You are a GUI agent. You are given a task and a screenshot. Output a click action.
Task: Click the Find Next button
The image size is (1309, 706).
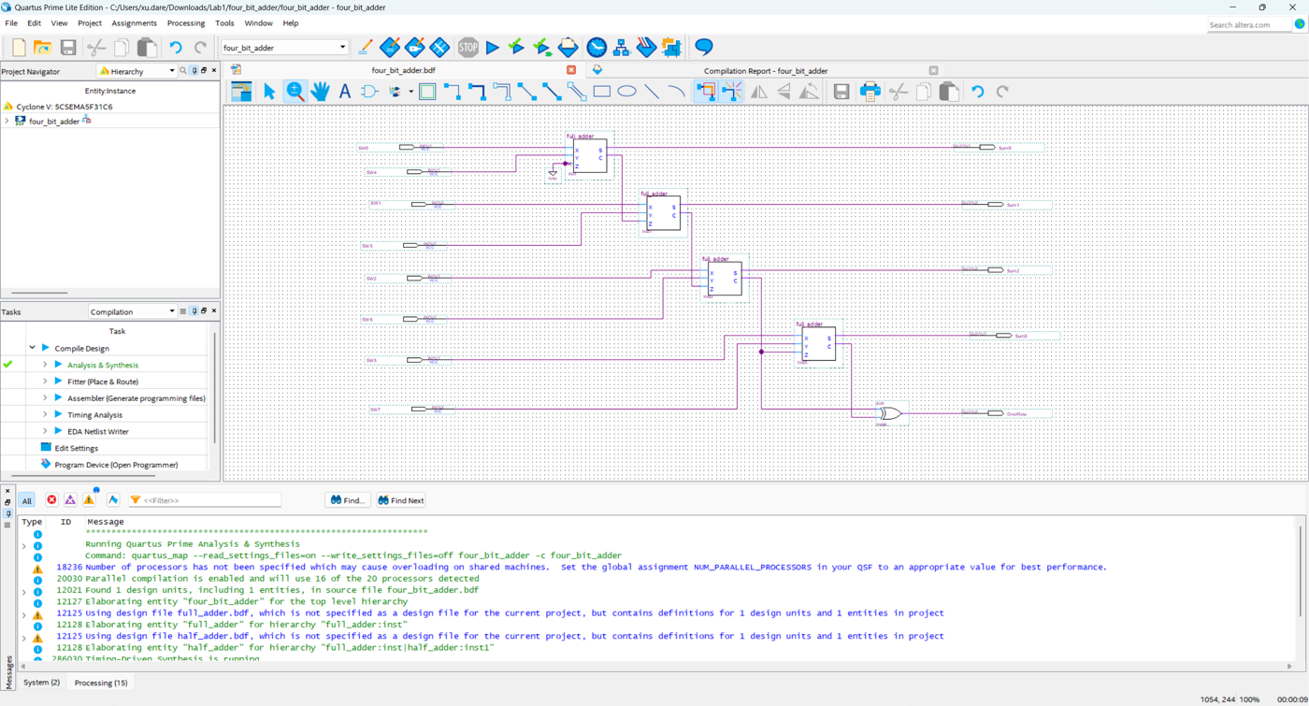pyautogui.click(x=401, y=500)
